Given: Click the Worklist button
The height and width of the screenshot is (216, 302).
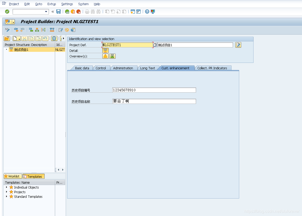Looking at the screenshot, I should pos(13,176).
